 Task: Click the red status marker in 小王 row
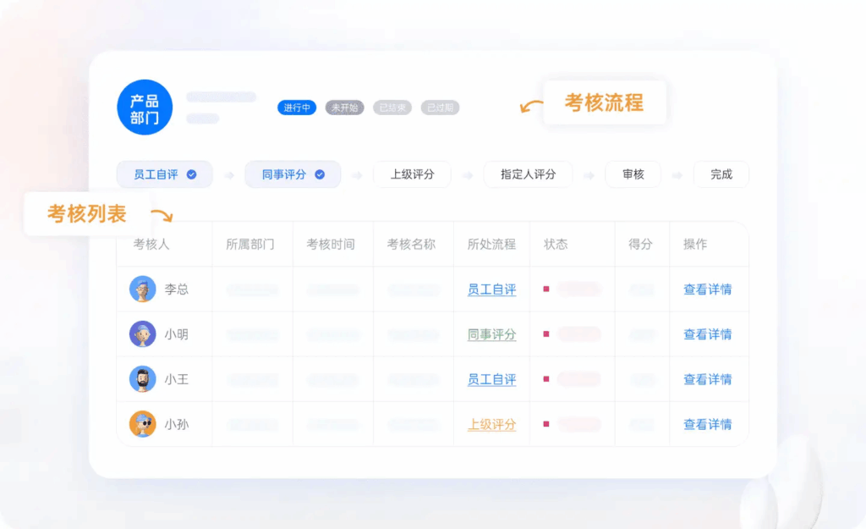(546, 379)
